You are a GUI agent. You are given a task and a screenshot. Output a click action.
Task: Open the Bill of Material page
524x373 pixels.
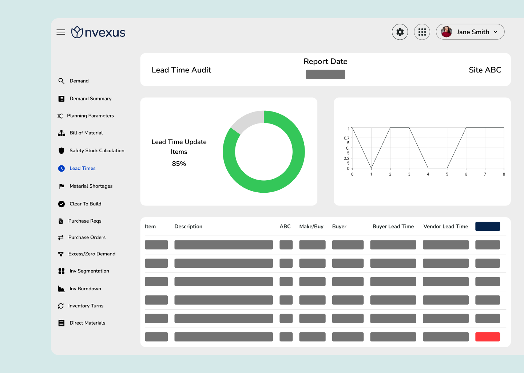[x=86, y=133]
